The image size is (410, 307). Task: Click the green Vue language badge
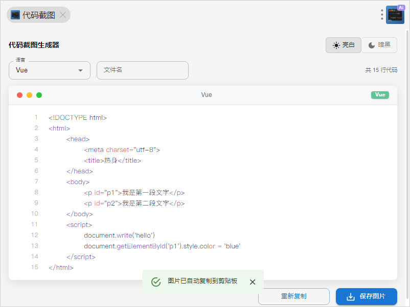(380, 95)
